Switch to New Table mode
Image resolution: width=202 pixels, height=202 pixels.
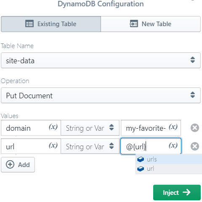151,24
